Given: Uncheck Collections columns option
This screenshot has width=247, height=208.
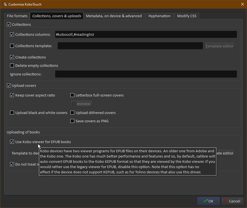Looking at the screenshot, I should 12,34.
